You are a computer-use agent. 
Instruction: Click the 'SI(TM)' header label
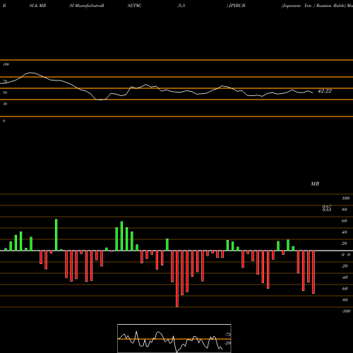pos(134,6)
